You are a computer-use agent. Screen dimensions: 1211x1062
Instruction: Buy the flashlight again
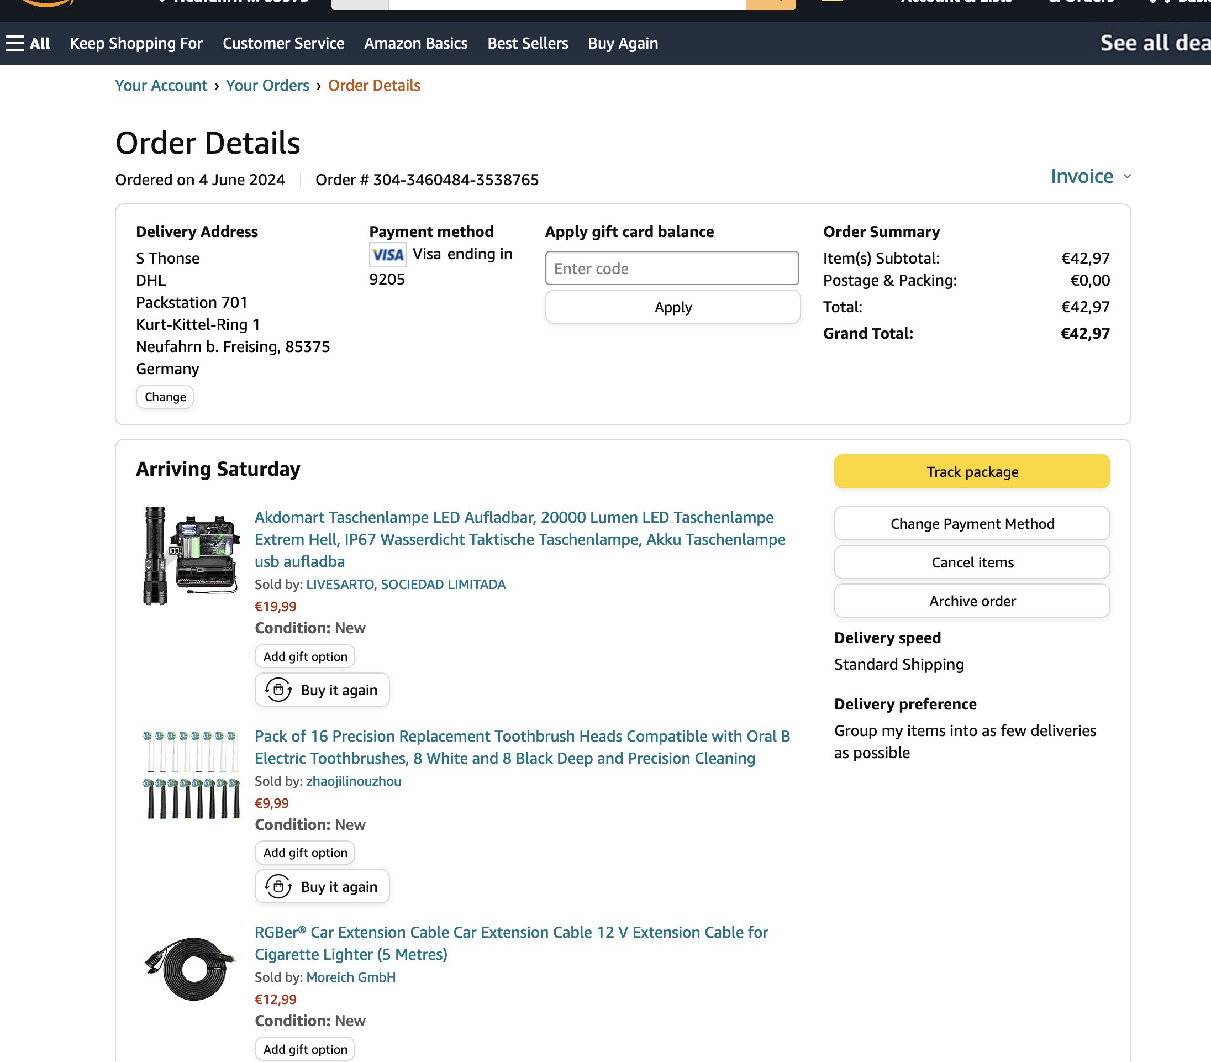pyautogui.click(x=322, y=690)
